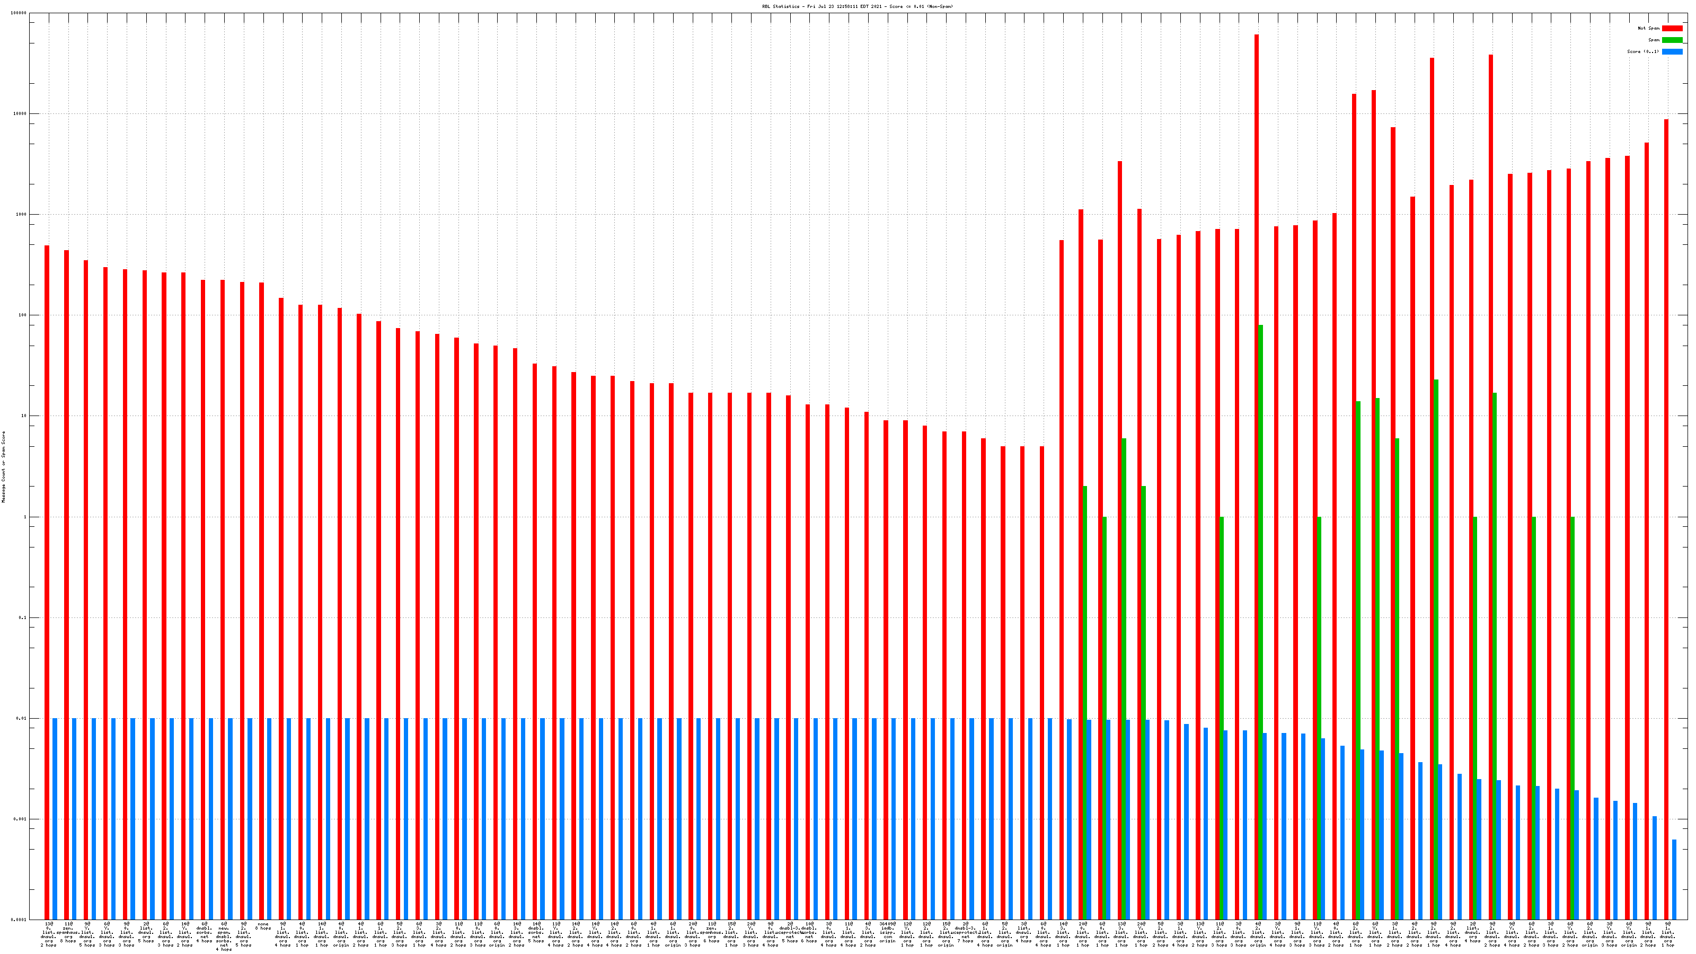Click the 'zen.spamhaus.org 8 hops' first axis label
The width and height of the screenshot is (1696, 954).
coord(68,932)
